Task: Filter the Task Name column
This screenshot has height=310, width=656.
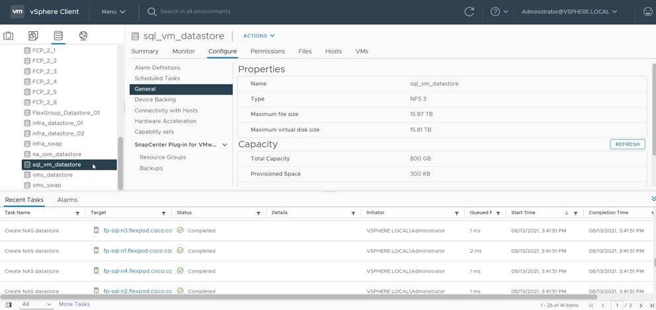Action: [77, 213]
